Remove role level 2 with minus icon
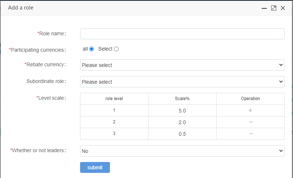This screenshot has width=293, height=178. (250, 122)
